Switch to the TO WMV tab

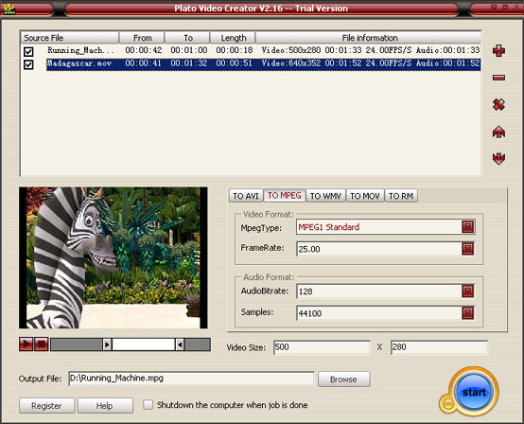325,196
